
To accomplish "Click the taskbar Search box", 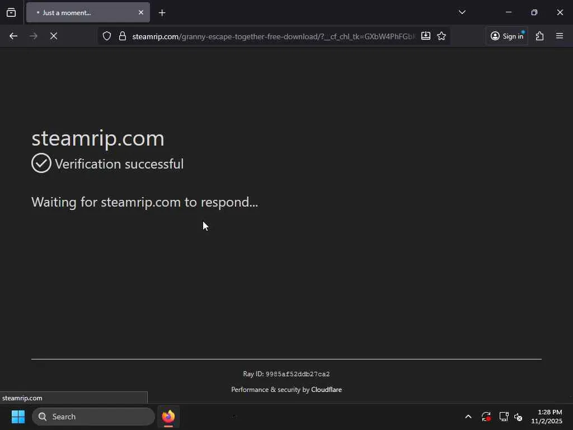I will coord(93,417).
